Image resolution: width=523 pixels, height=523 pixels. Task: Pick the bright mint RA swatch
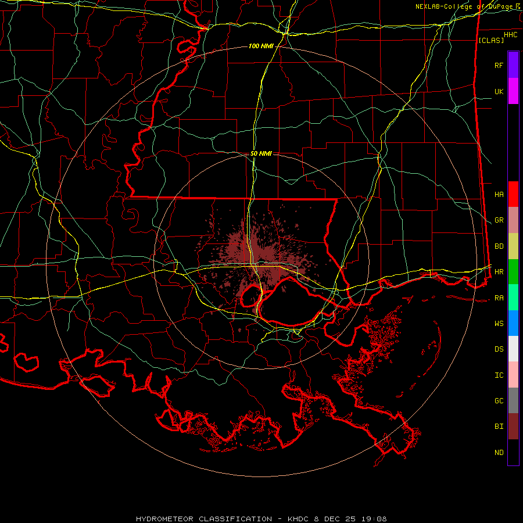click(513, 298)
